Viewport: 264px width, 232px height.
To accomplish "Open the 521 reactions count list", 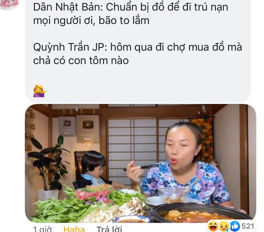I will [x=248, y=226].
